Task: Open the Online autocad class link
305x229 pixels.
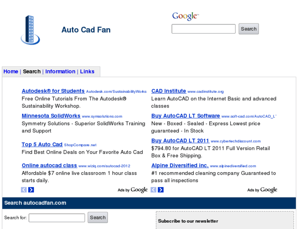Action: [50, 166]
